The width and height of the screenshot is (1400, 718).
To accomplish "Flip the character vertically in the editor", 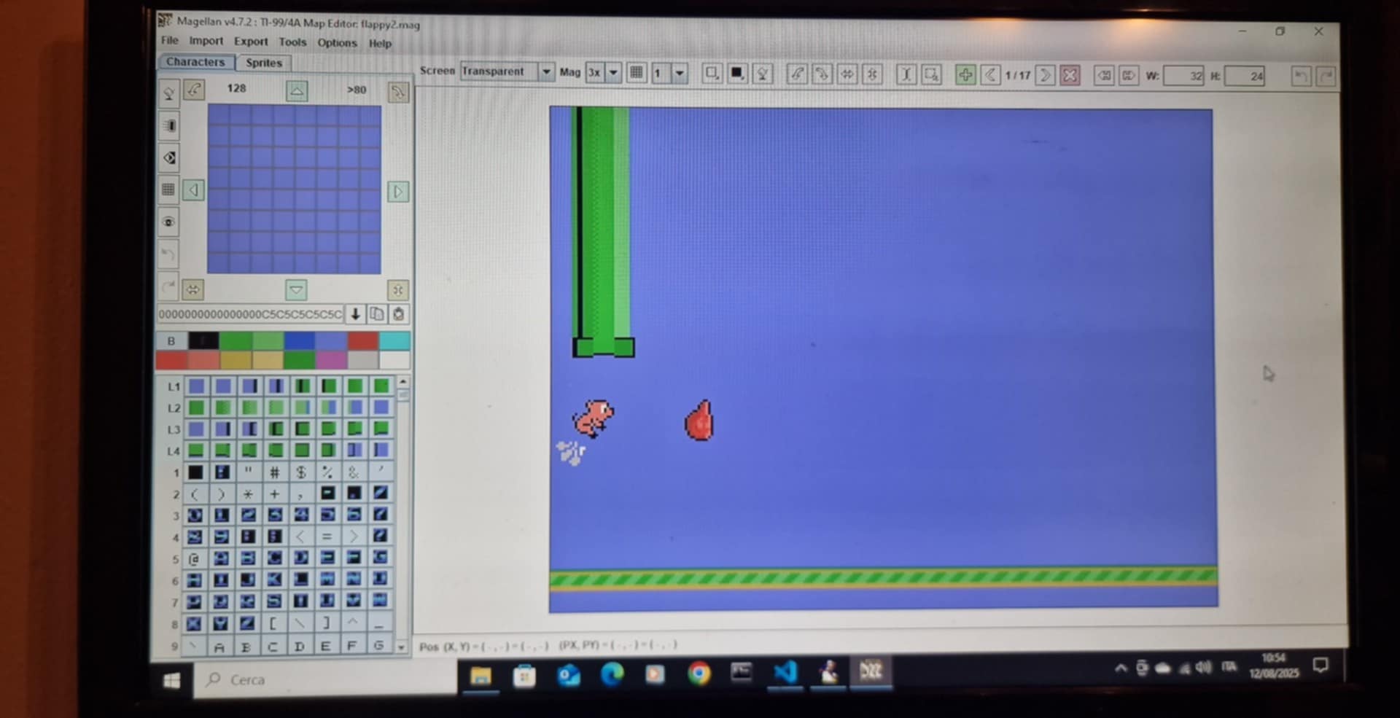I will (398, 290).
